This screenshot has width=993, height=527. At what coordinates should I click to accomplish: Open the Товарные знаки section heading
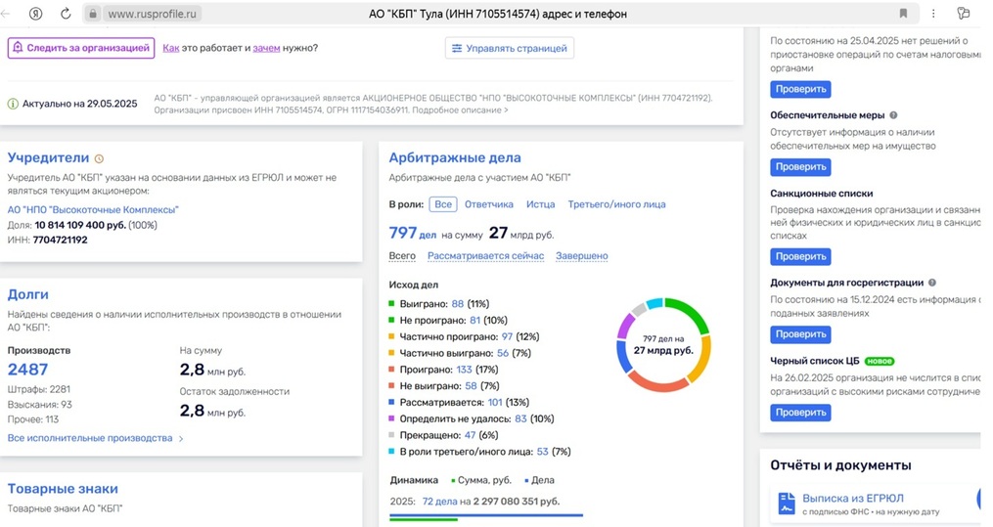tap(63, 489)
